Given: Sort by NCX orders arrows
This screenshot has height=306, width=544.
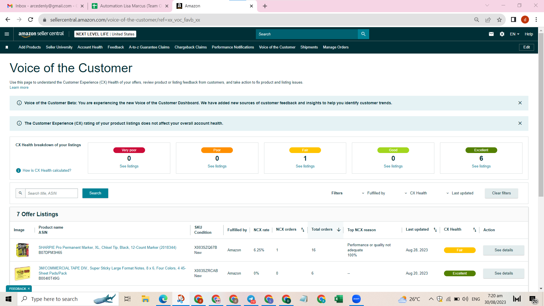Looking at the screenshot, I should 303,230.
